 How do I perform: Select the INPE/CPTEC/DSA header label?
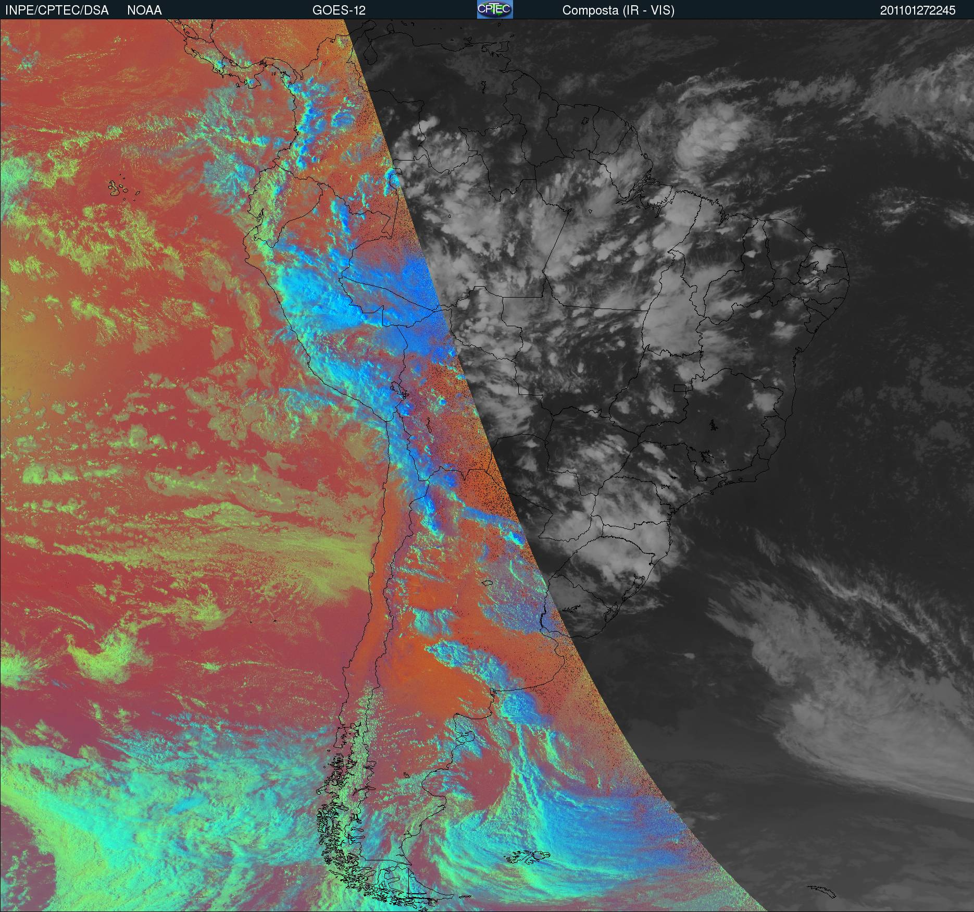pos(57,10)
